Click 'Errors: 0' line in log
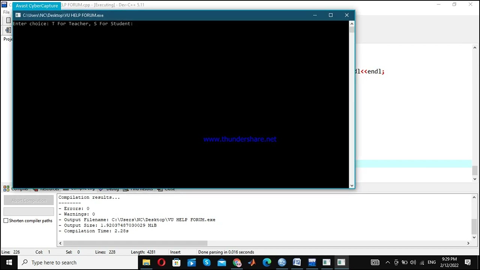480x270 pixels. point(74,208)
